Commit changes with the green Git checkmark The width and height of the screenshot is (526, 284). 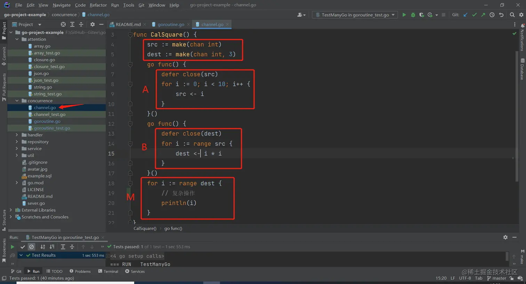pos(474,15)
